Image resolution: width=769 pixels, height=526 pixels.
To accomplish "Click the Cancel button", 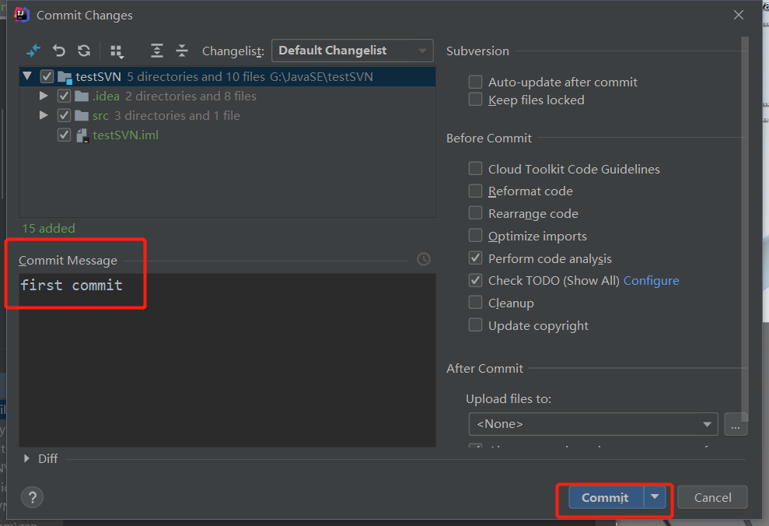I will [712, 497].
